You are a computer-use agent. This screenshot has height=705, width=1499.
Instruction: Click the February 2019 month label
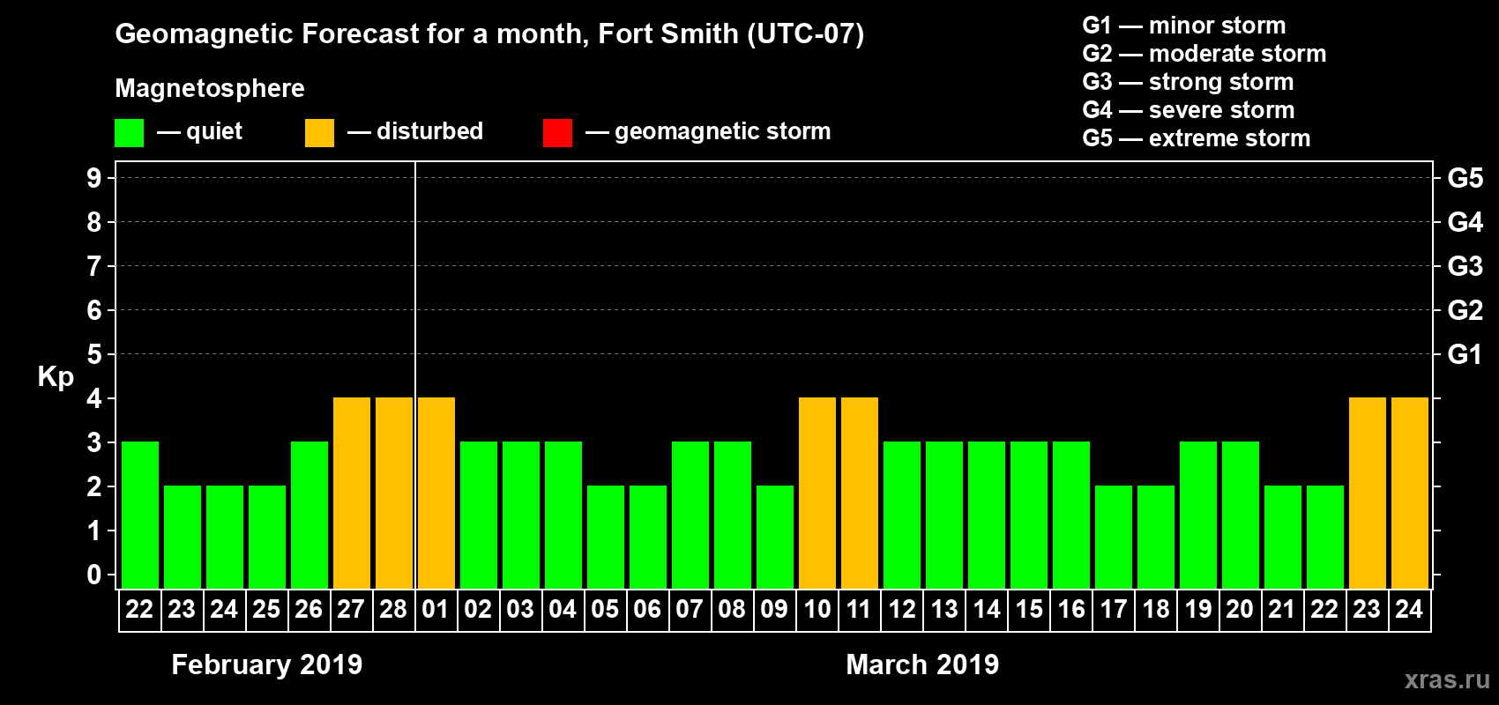267,664
